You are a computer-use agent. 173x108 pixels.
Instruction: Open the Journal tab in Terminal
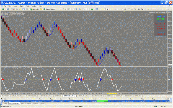coord(42,103)
